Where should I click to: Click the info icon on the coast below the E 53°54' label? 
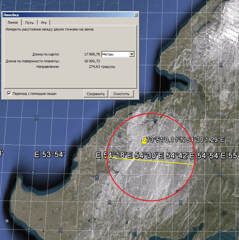pos(32,173)
